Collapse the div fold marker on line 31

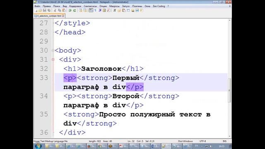53,60
